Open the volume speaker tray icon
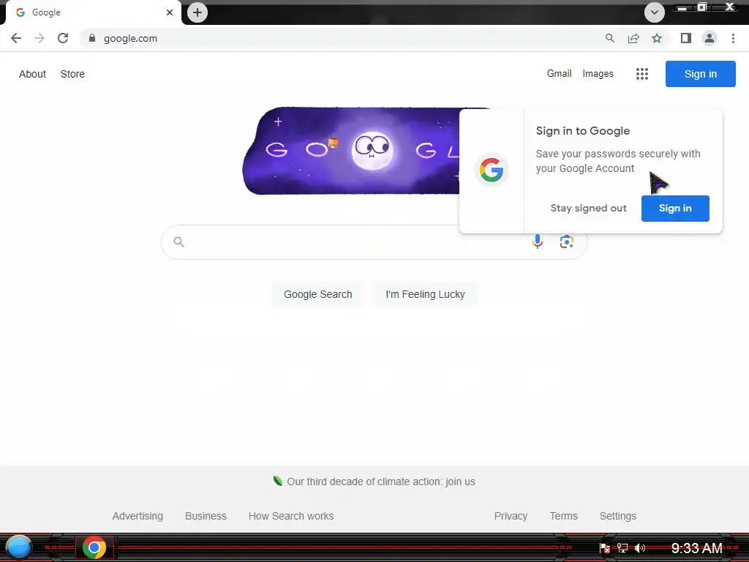The width and height of the screenshot is (749, 562). (x=639, y=548)
